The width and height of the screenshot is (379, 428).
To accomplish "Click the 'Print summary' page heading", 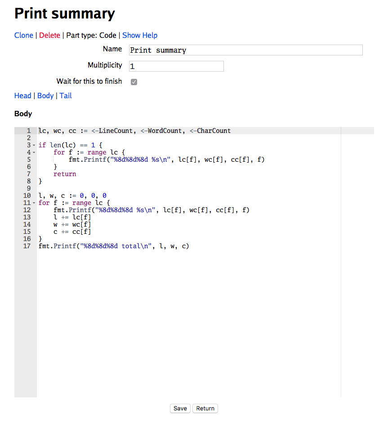I will [65, 13].
